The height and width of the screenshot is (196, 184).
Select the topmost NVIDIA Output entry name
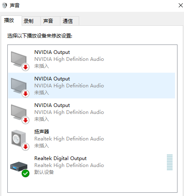click(x=52, y=52)
